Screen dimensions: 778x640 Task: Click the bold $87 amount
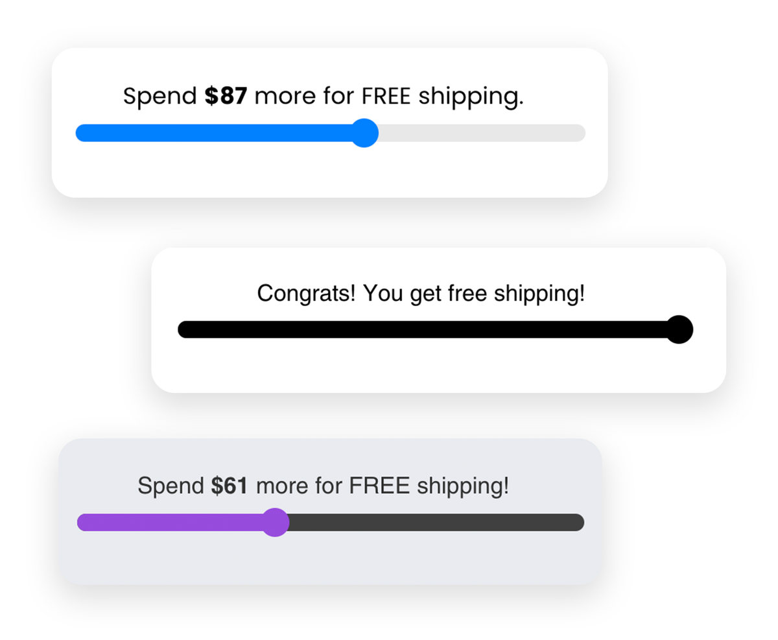tap(226, 97)
